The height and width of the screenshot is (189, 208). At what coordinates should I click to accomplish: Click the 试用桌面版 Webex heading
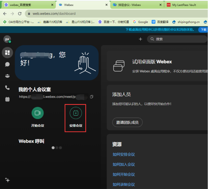152,62
